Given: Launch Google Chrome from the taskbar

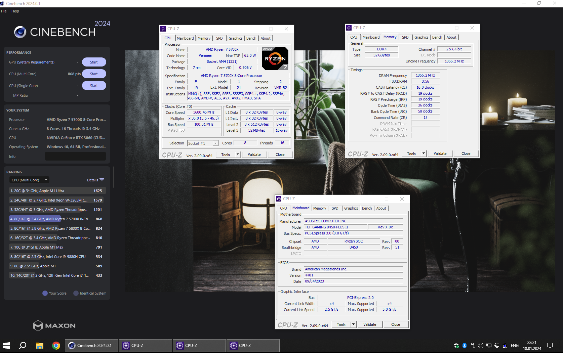Looking at the screenshot, I should tap(56, 345).
